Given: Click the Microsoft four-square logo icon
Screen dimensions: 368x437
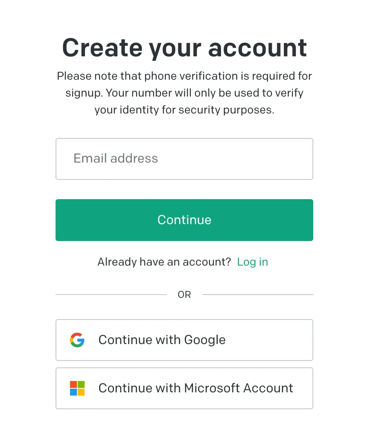Looking at the screenshot, I should tap(77, 388).
